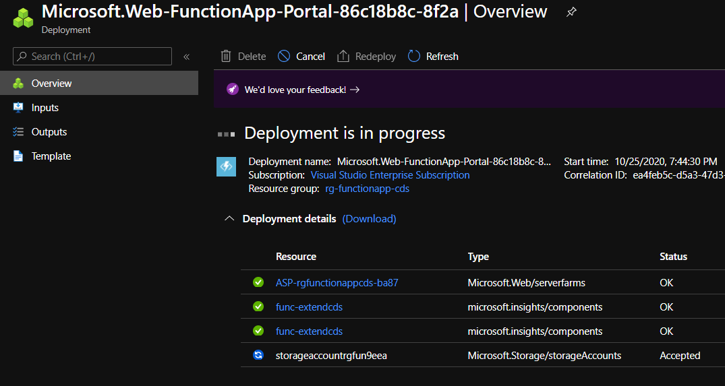725x386 pixels.
Task: Collapse the sidebar using double chevron
Action: click(187, 57)
